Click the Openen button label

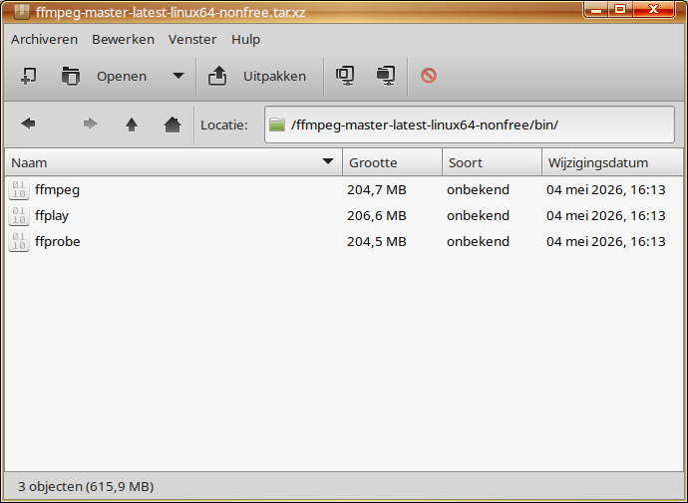[x=122, y=77]
